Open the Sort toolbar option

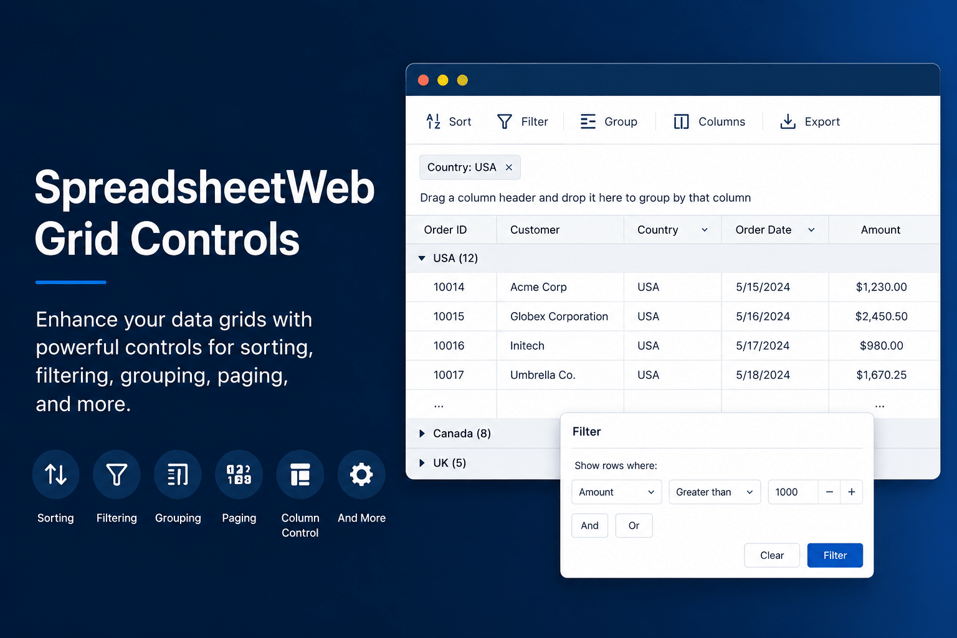[x=449, y=121]
